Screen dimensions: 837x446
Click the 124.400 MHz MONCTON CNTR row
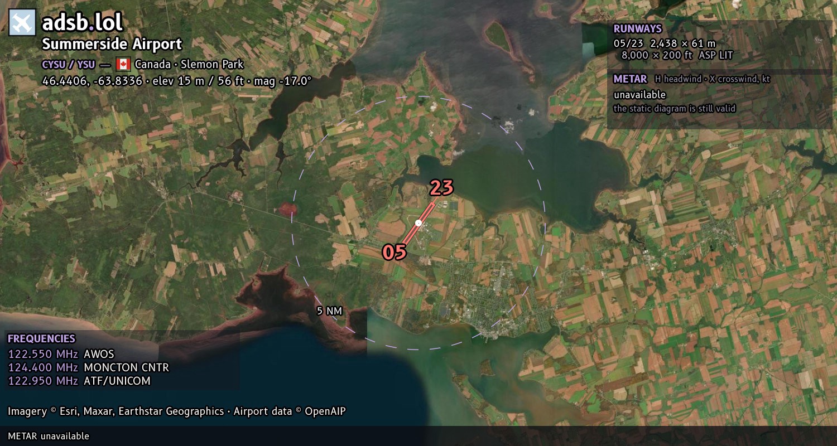coord(88,367)
